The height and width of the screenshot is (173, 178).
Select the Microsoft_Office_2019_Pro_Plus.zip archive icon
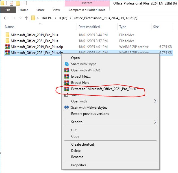coord(7,47)
